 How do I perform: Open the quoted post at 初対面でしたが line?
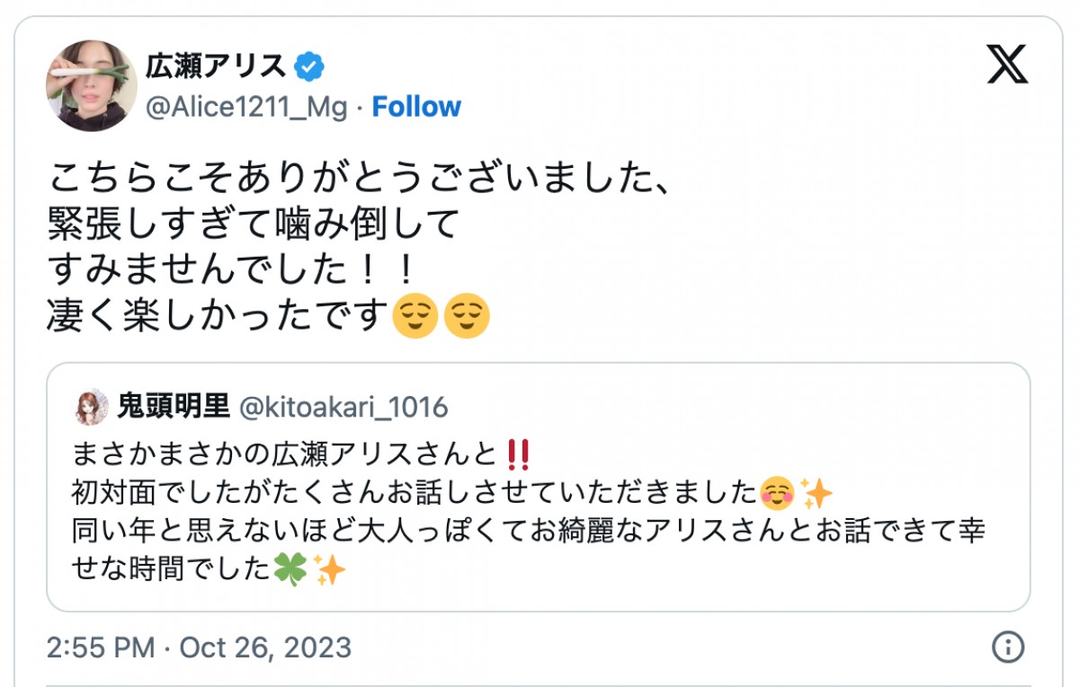point(415,492)
